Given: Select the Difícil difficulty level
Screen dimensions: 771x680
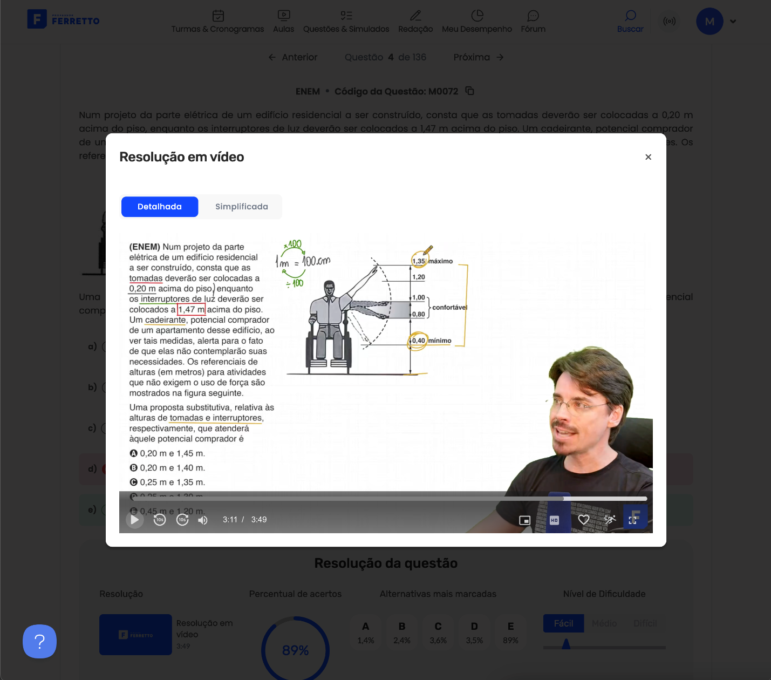Looking at the screenshot, I should coord(645,623).
